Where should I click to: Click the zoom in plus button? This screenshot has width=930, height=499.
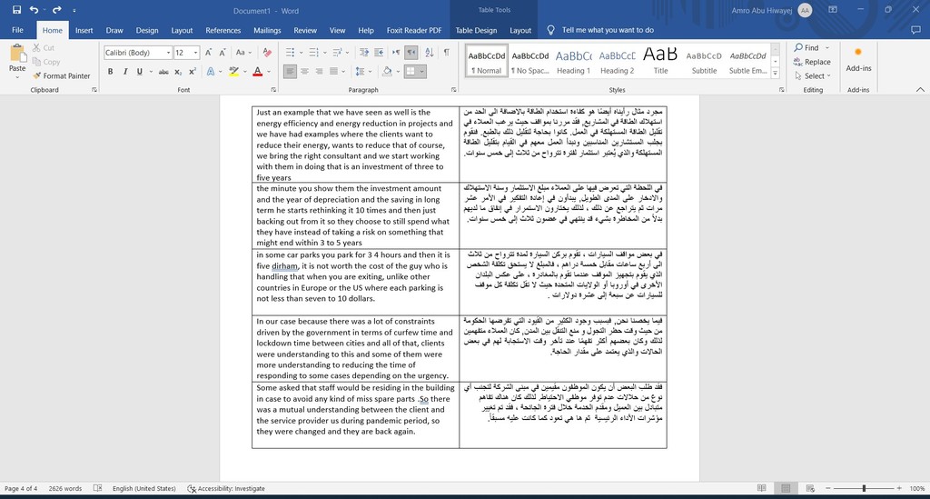click(899, 488)
